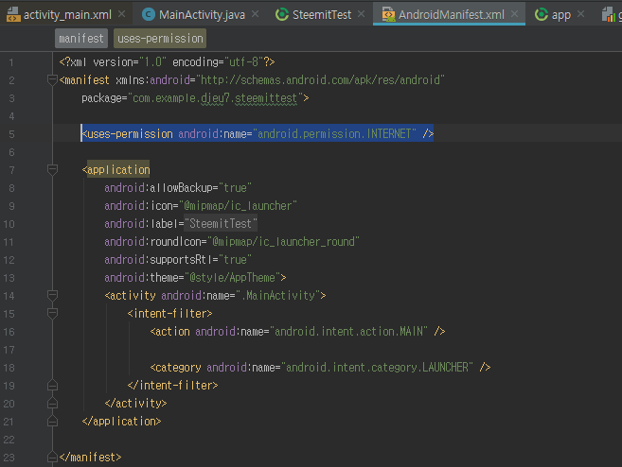The height and width of the screenshot is (467, 622).
Task: Select the uses-permission breadcrumb
Action: pos(160,39)
